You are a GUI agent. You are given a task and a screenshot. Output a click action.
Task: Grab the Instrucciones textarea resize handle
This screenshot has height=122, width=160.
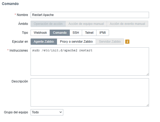pyautogui.click(x=148, y=74)
